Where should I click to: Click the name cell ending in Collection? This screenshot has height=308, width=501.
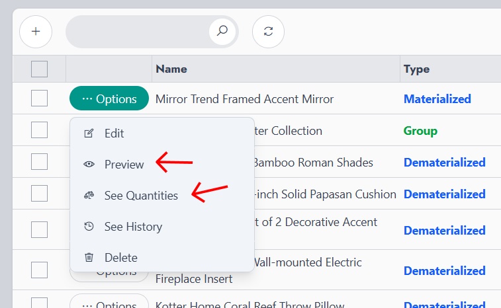288,131
